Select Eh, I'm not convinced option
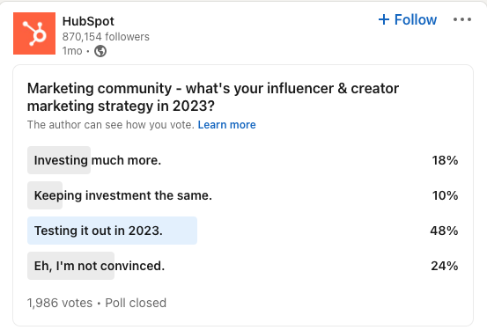487x330 pixels. 242,266
